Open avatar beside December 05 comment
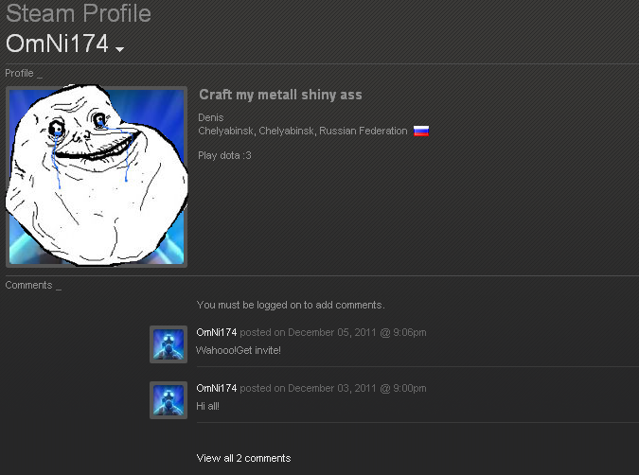 169,344
